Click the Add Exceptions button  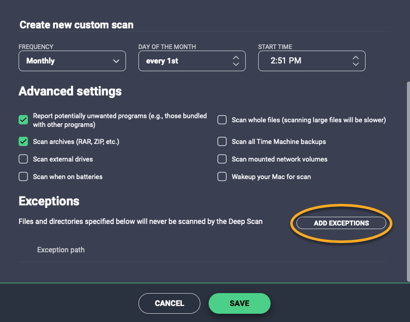click(341, 223)
